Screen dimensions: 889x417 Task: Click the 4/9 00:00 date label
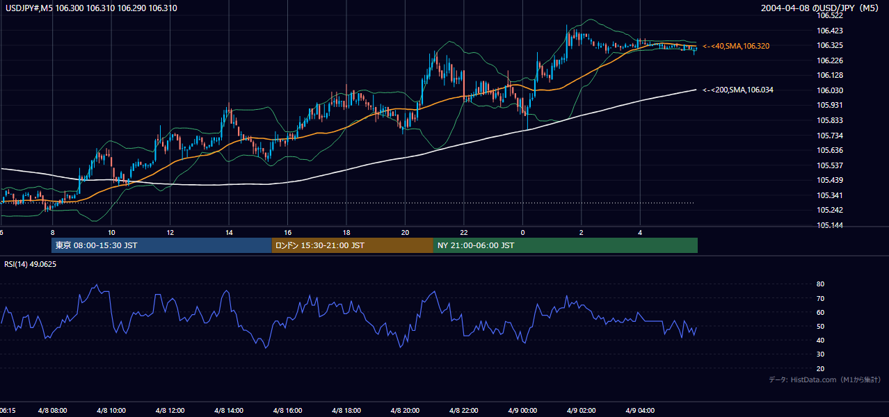click(522, 411)
